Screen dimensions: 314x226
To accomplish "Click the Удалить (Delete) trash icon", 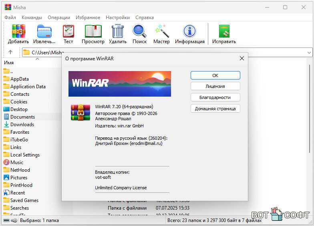I will 118,34.
